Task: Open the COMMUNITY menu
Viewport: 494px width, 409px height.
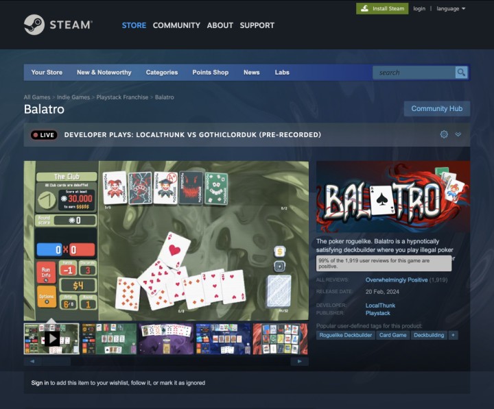Action: (176, 25)
